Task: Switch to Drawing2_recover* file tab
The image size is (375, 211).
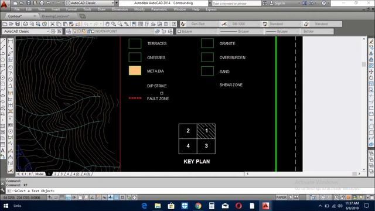Action: point(56,16)
